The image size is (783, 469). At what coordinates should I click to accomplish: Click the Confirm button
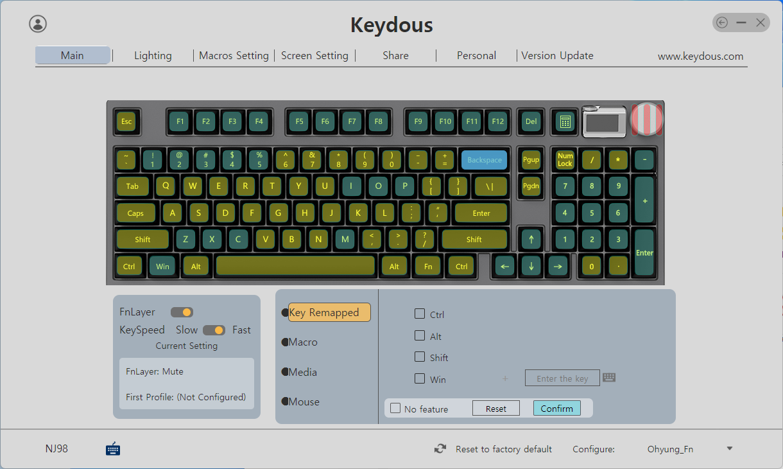point(557,408)
